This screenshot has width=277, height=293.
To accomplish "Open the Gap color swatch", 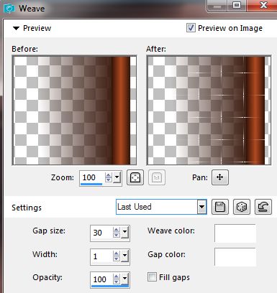I will pyautogui.click(x=235, y=257).
